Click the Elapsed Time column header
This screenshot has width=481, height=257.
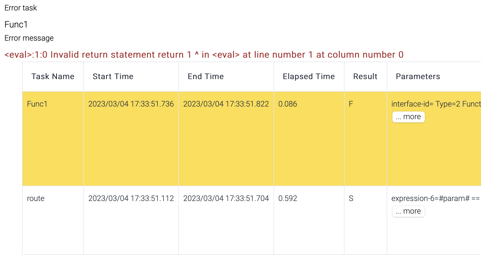click(x=308, y=77)
